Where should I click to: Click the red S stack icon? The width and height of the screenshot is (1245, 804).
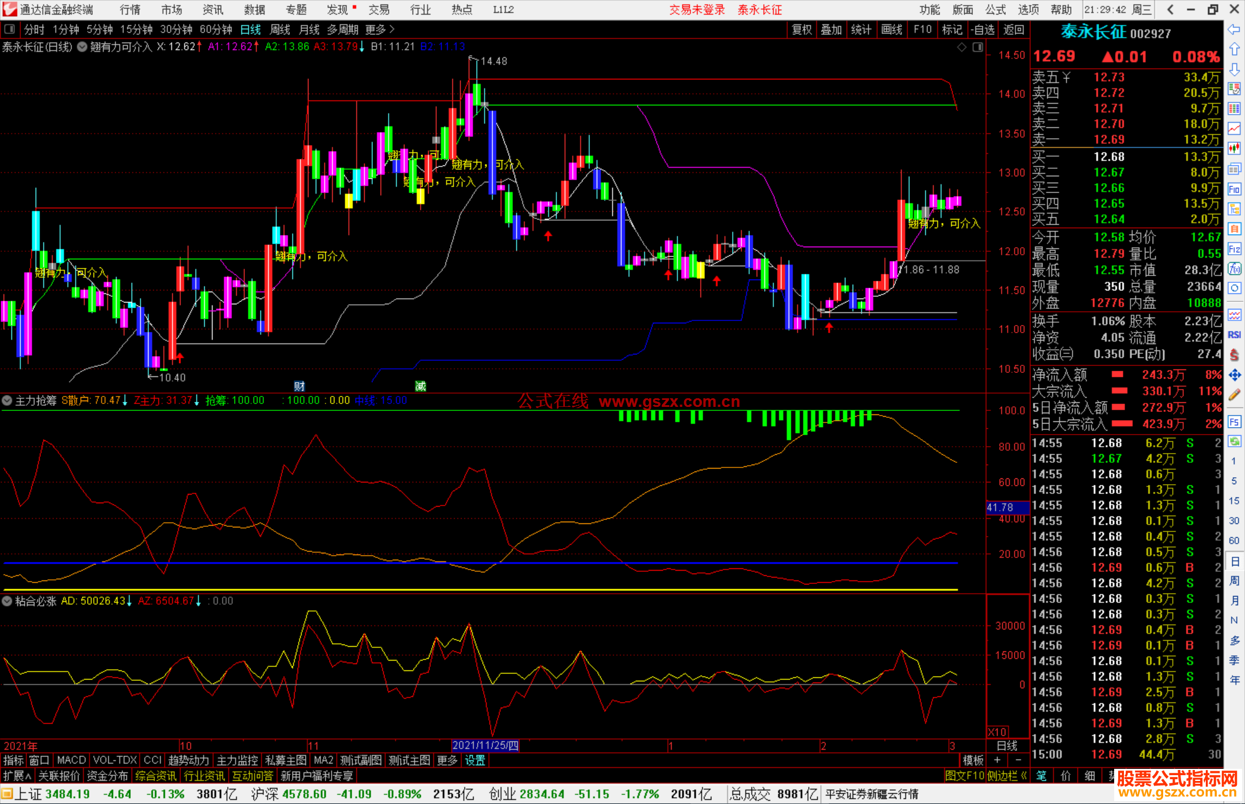pyautogui.click(x=1234, y=354)
